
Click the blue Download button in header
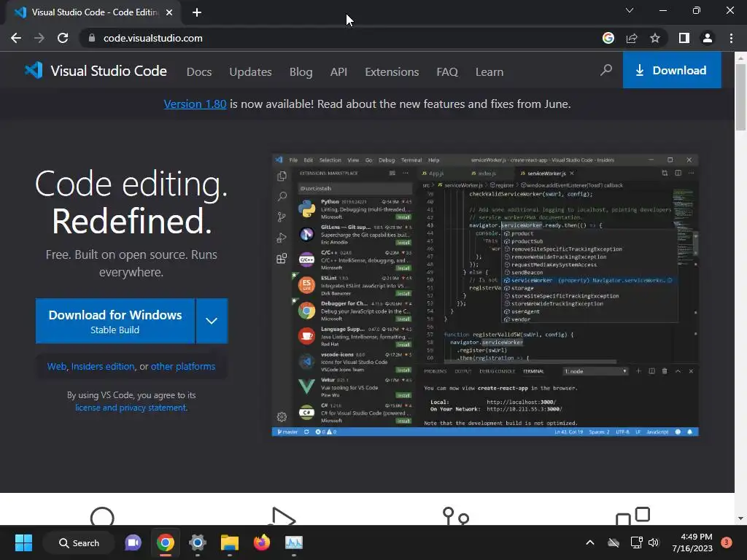672,70
